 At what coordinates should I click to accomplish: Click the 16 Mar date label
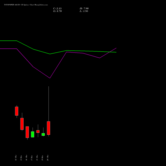[27, 158]
